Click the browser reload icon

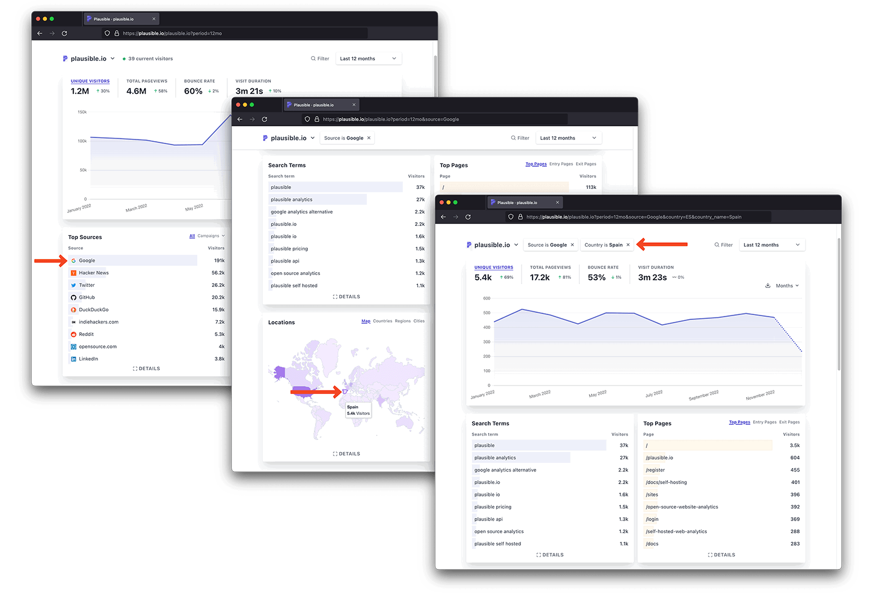pos(469,217)
